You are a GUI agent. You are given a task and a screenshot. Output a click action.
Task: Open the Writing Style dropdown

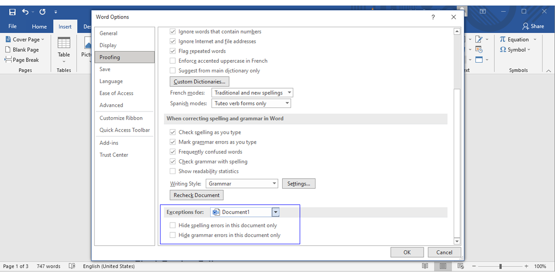click(x=241, y=184)
